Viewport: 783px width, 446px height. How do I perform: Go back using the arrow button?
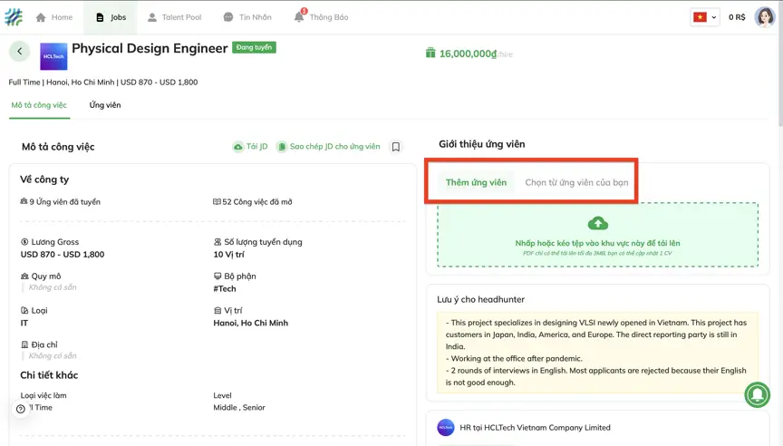20,52
